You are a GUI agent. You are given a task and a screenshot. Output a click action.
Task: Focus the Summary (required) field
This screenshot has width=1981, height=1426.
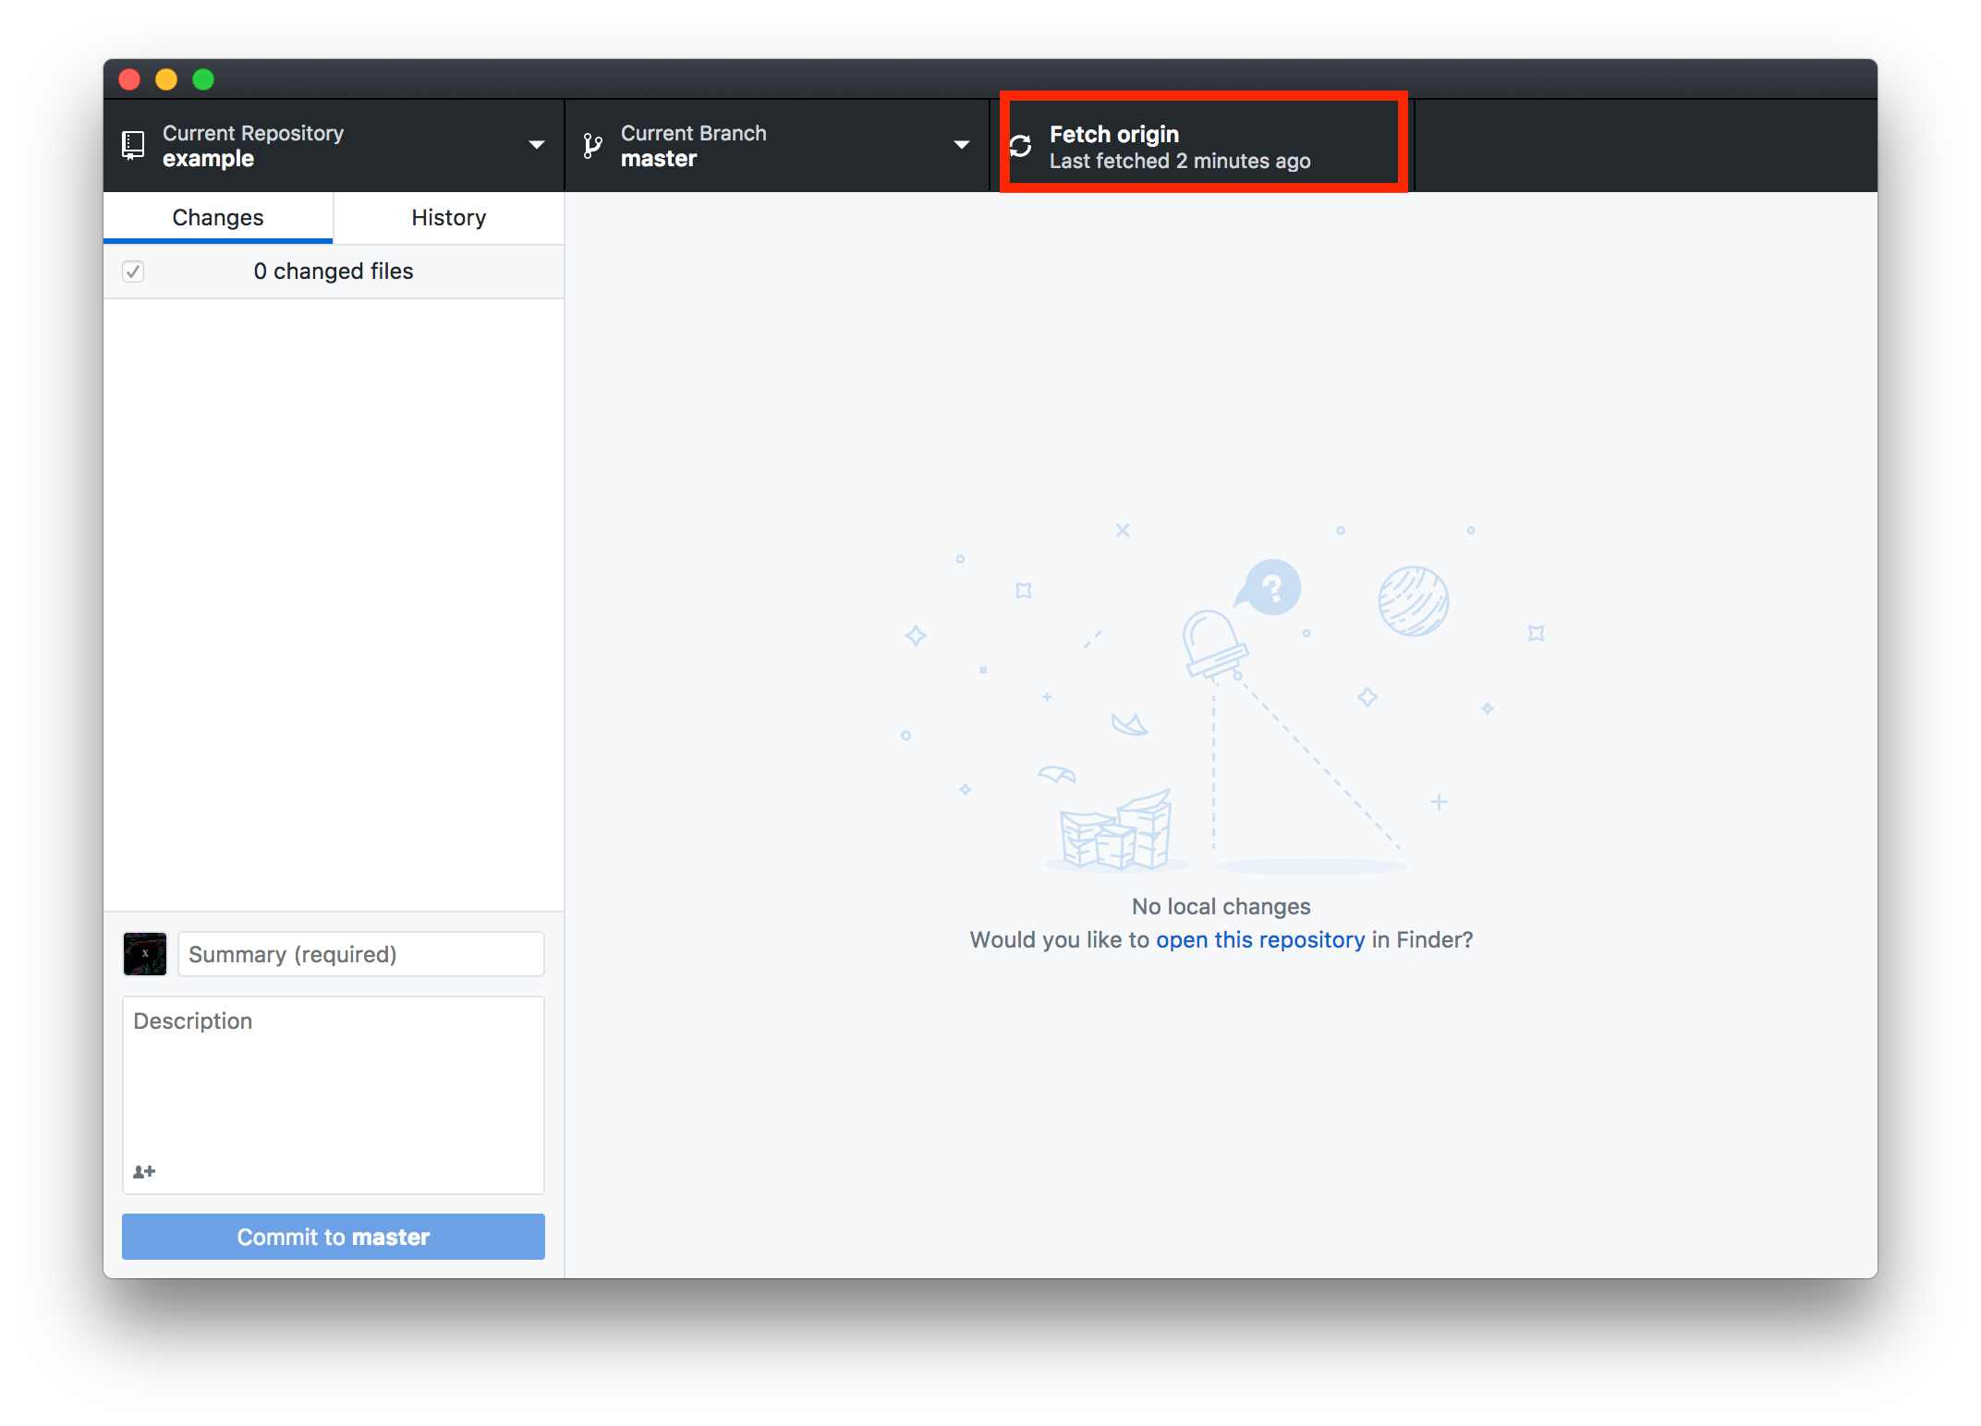tap(360, 954)
